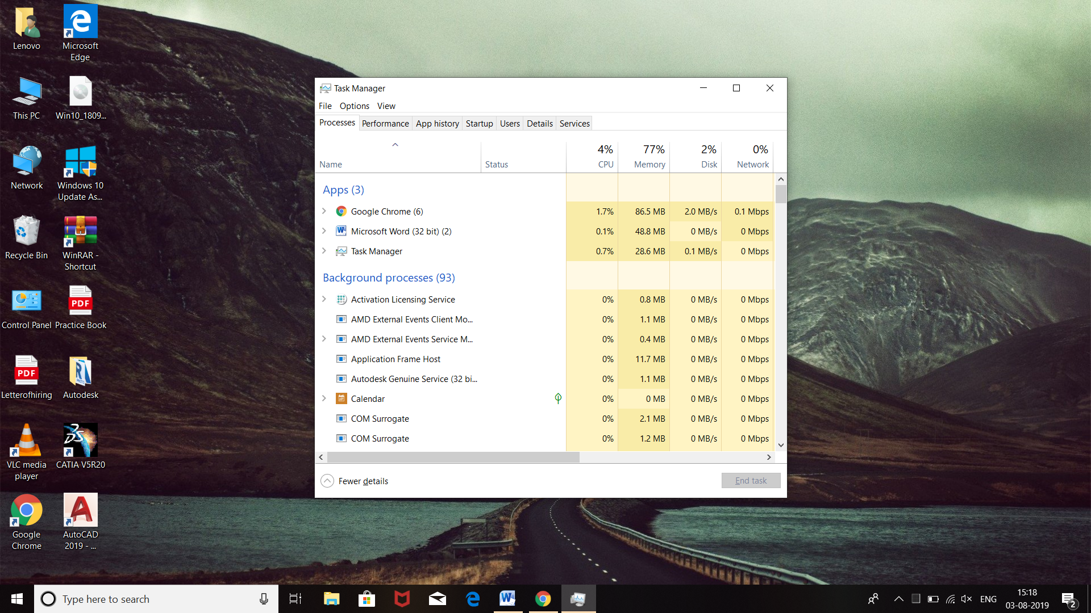Expand the Google Chrome process group
Image resolution: width=1091 pixels, height=613 pixels.
[324, 211]
